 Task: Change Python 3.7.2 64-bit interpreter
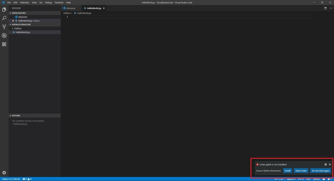(11, 179)
